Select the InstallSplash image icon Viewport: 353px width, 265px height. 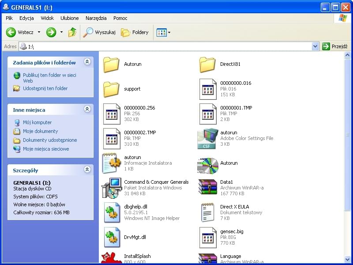[x=112, y=258]
